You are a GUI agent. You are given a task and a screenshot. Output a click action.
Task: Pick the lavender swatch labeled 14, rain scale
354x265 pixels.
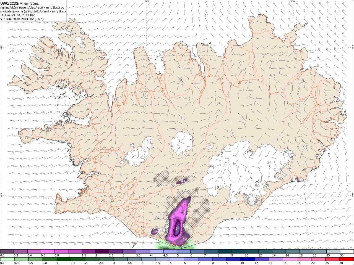[x=276, y=259]
